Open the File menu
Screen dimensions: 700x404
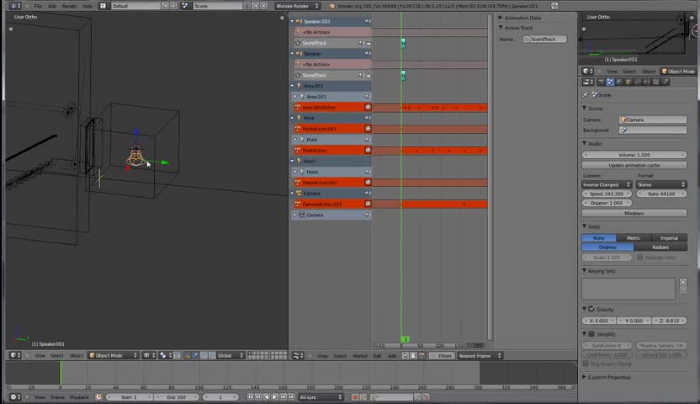coord(38,6)
